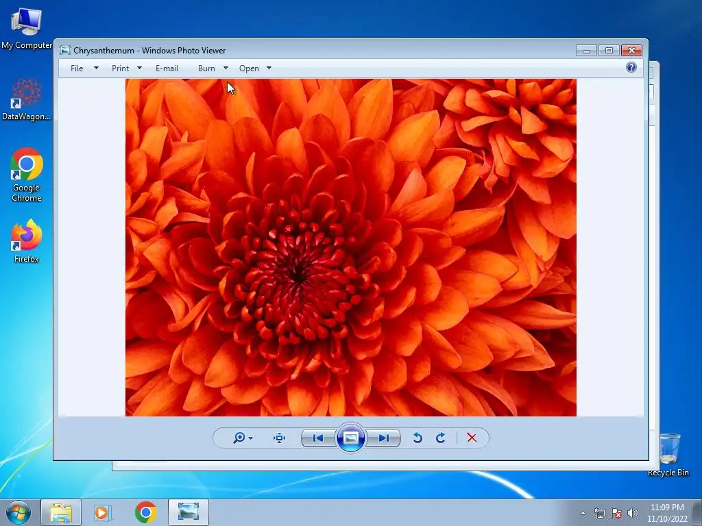
Task: Click the Photo Viewer title bar icon
Action: point(65,50)
